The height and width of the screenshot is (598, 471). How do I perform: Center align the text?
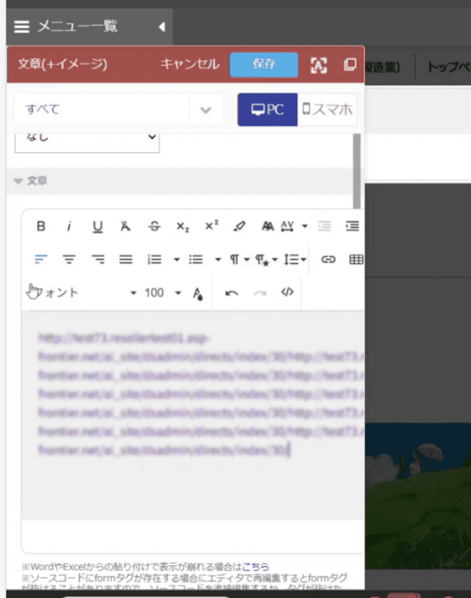point(69,260)
